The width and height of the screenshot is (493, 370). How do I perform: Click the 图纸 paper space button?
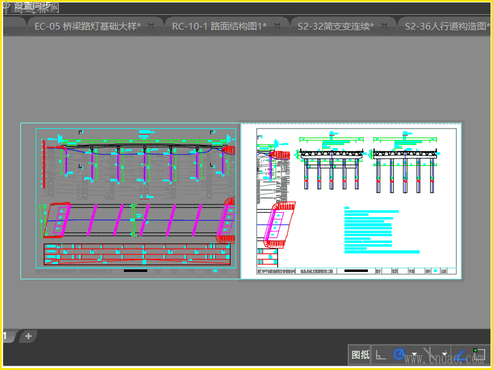click(x=361, y=355)
